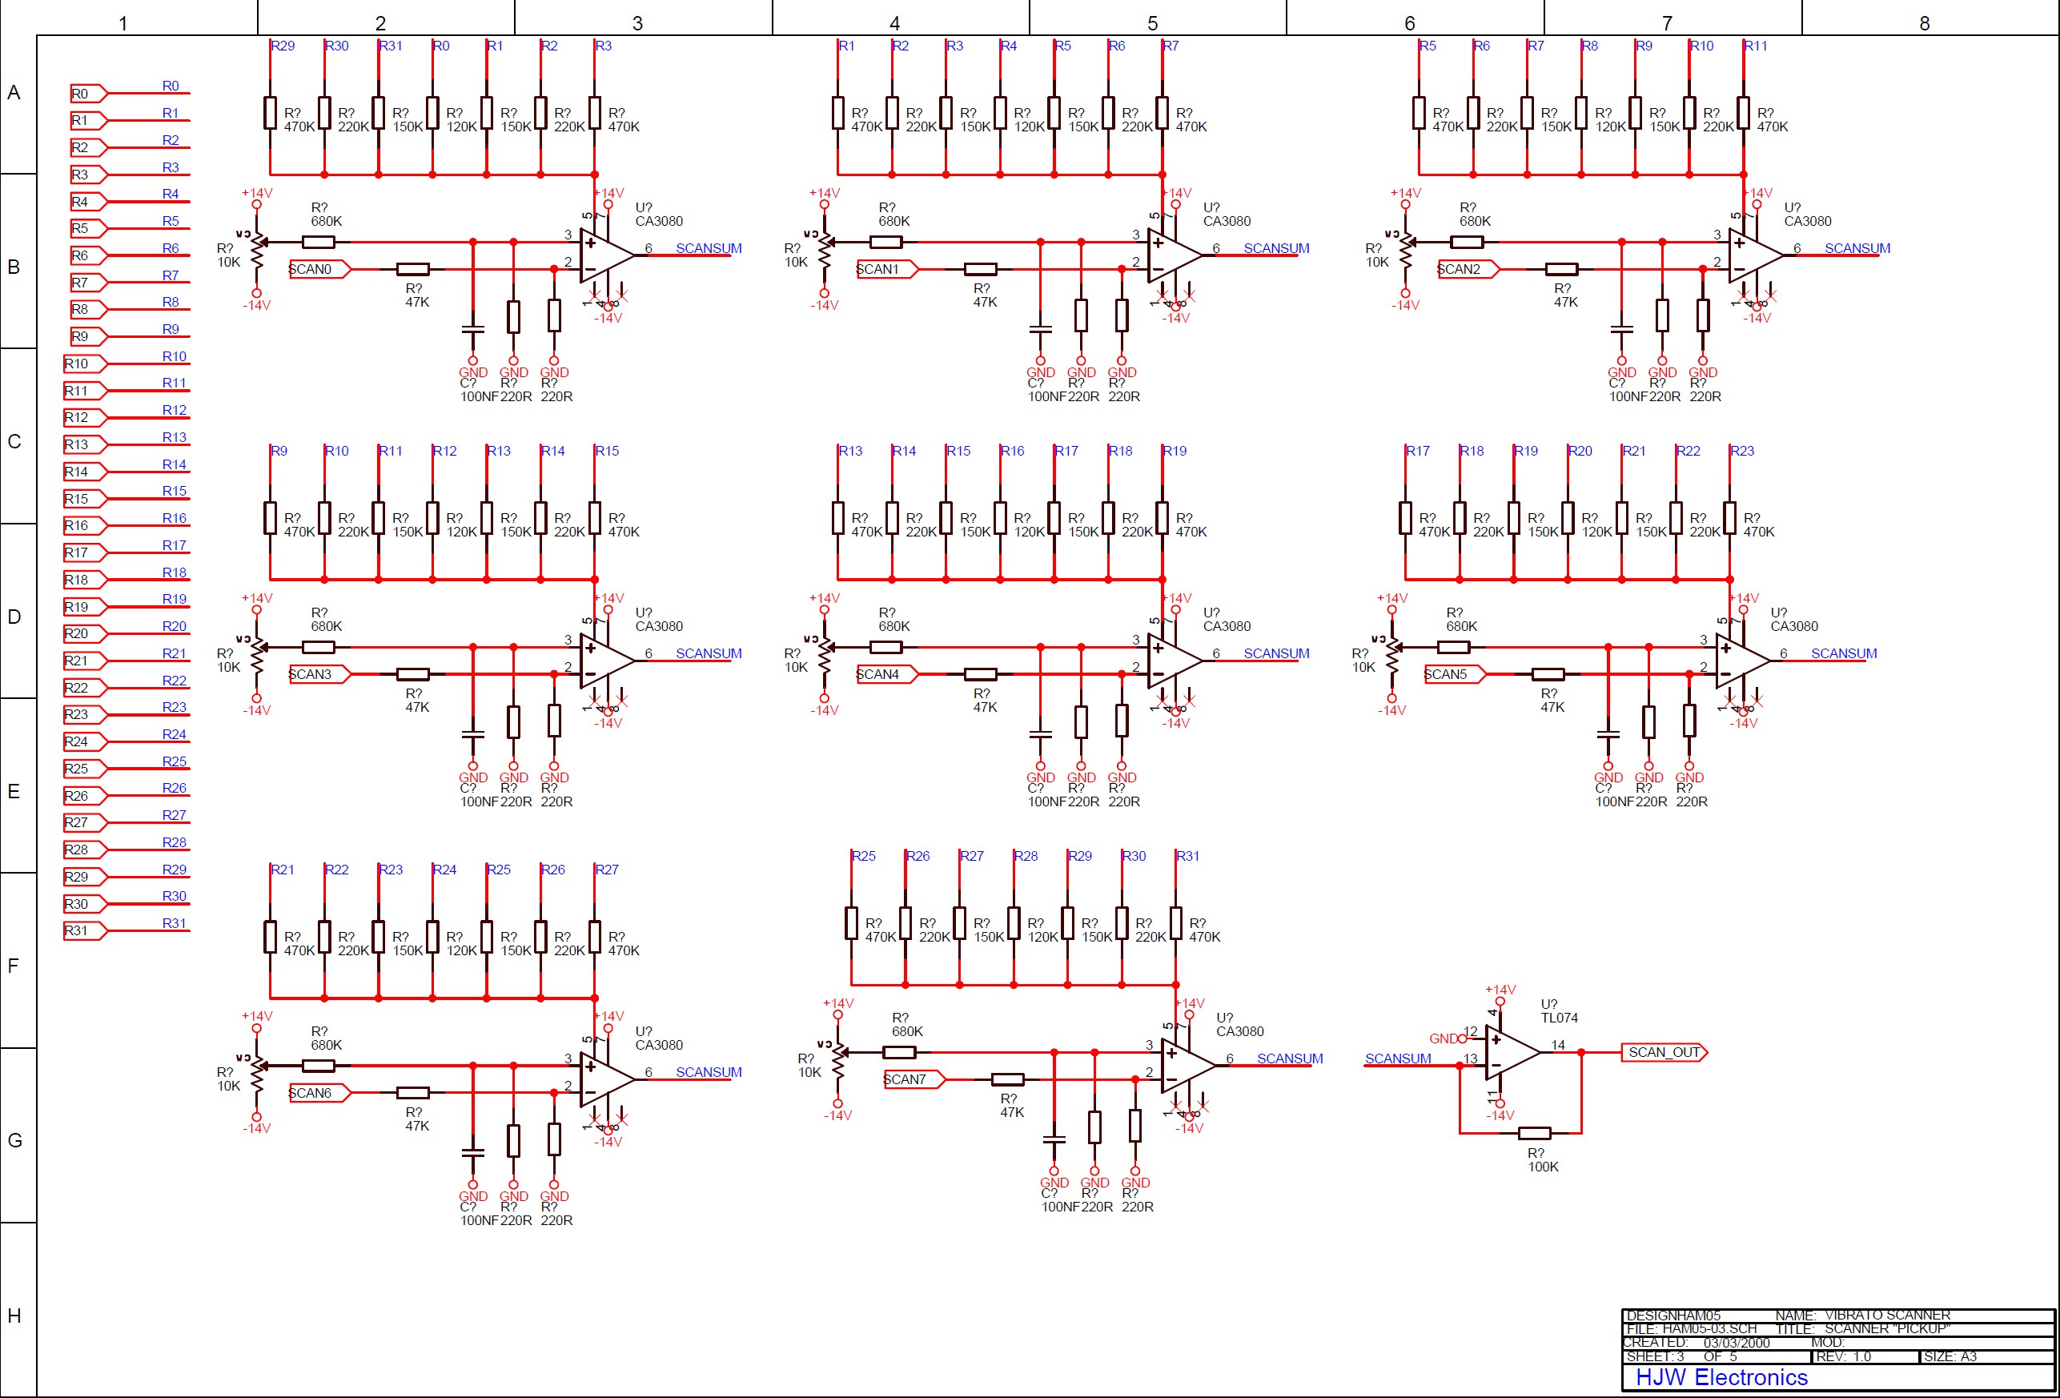The width and height of the screenshot is (2060, 1398).
Task: Click column 4 ruler header
Action: 894,23
